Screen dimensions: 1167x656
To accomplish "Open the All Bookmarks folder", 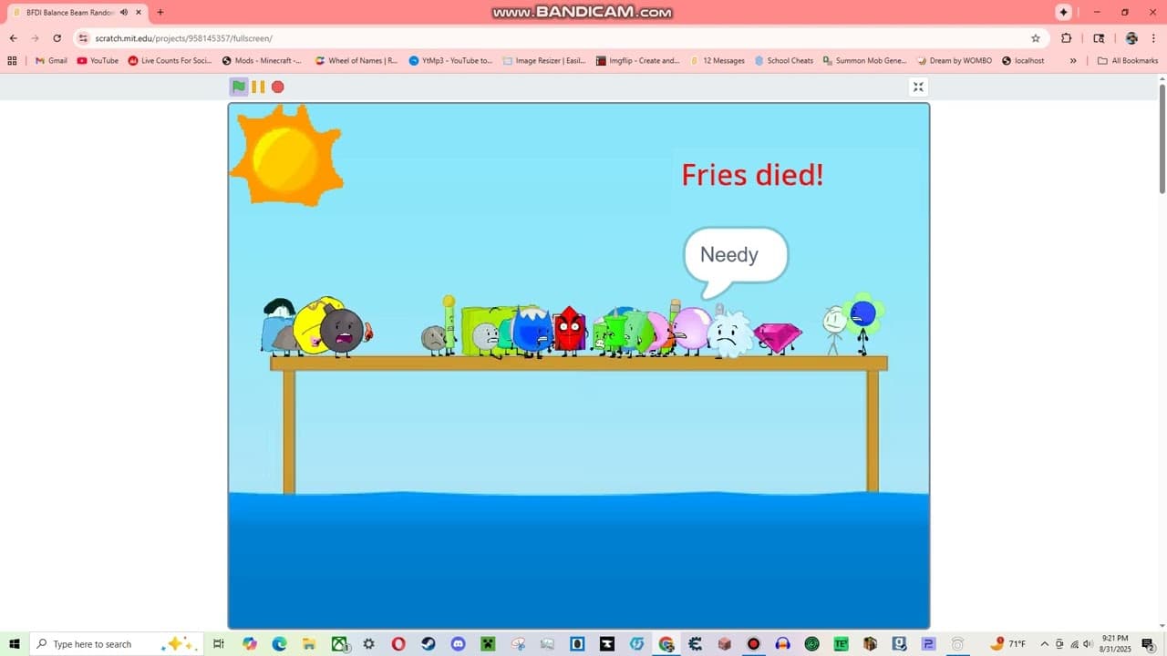I will coord(1128,61).
